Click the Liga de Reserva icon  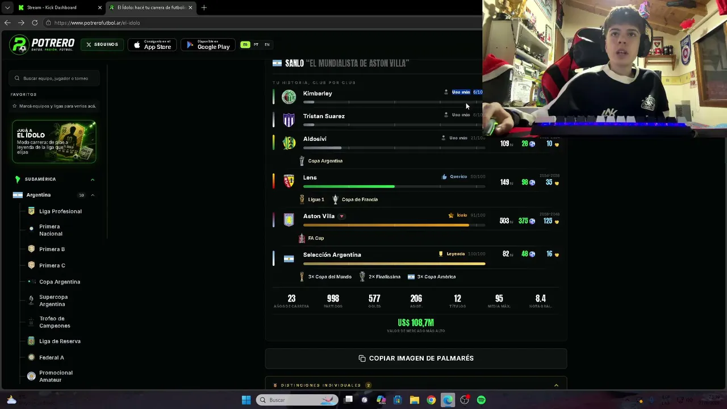[31, 341]
